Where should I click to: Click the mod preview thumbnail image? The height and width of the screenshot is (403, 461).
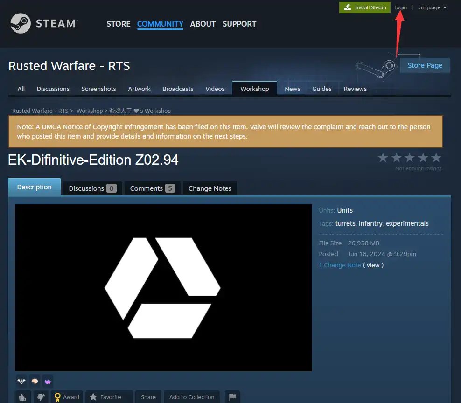point(163,288)
